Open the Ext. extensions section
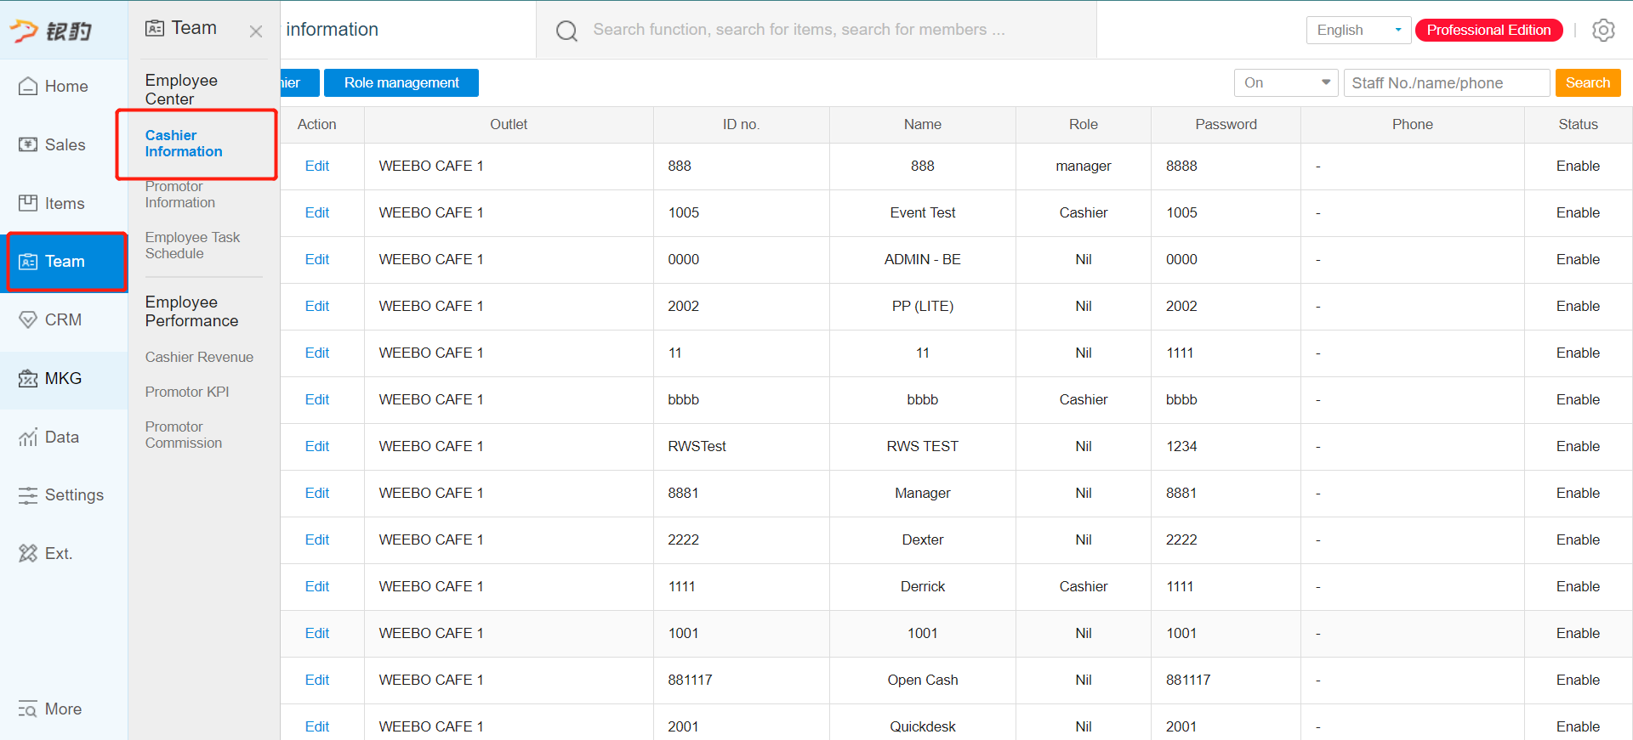 (x=64, y=553)
